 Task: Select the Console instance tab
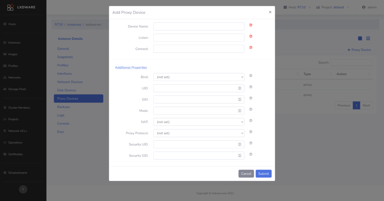[x=63, y=124]
